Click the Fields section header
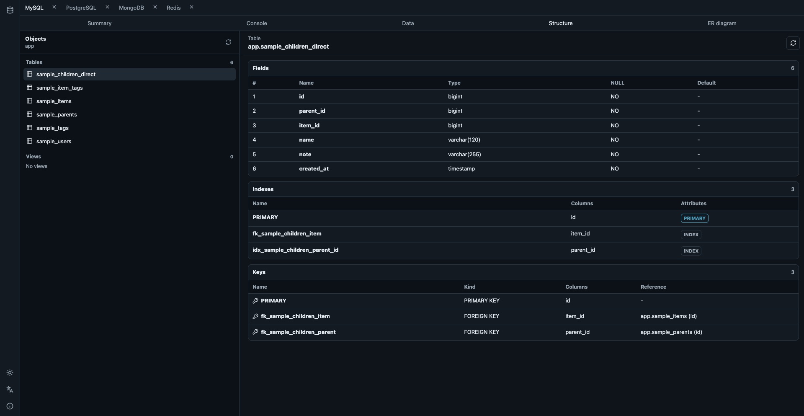Image resolution: width=804 pixels, height=416 pixels. tap(260, 68)
